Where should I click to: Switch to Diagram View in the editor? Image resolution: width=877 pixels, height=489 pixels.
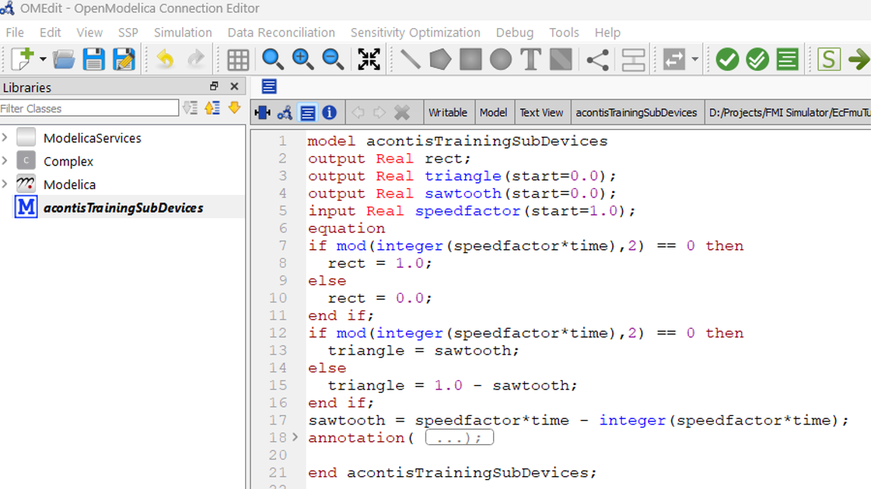tap(284, 112)
